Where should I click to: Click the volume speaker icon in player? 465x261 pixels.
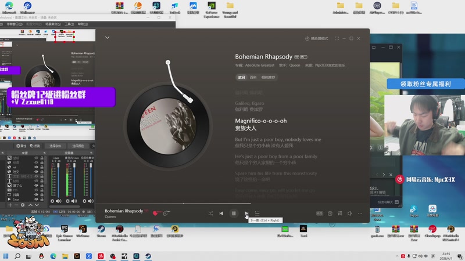pyautogui.click(x=350, y=213)
